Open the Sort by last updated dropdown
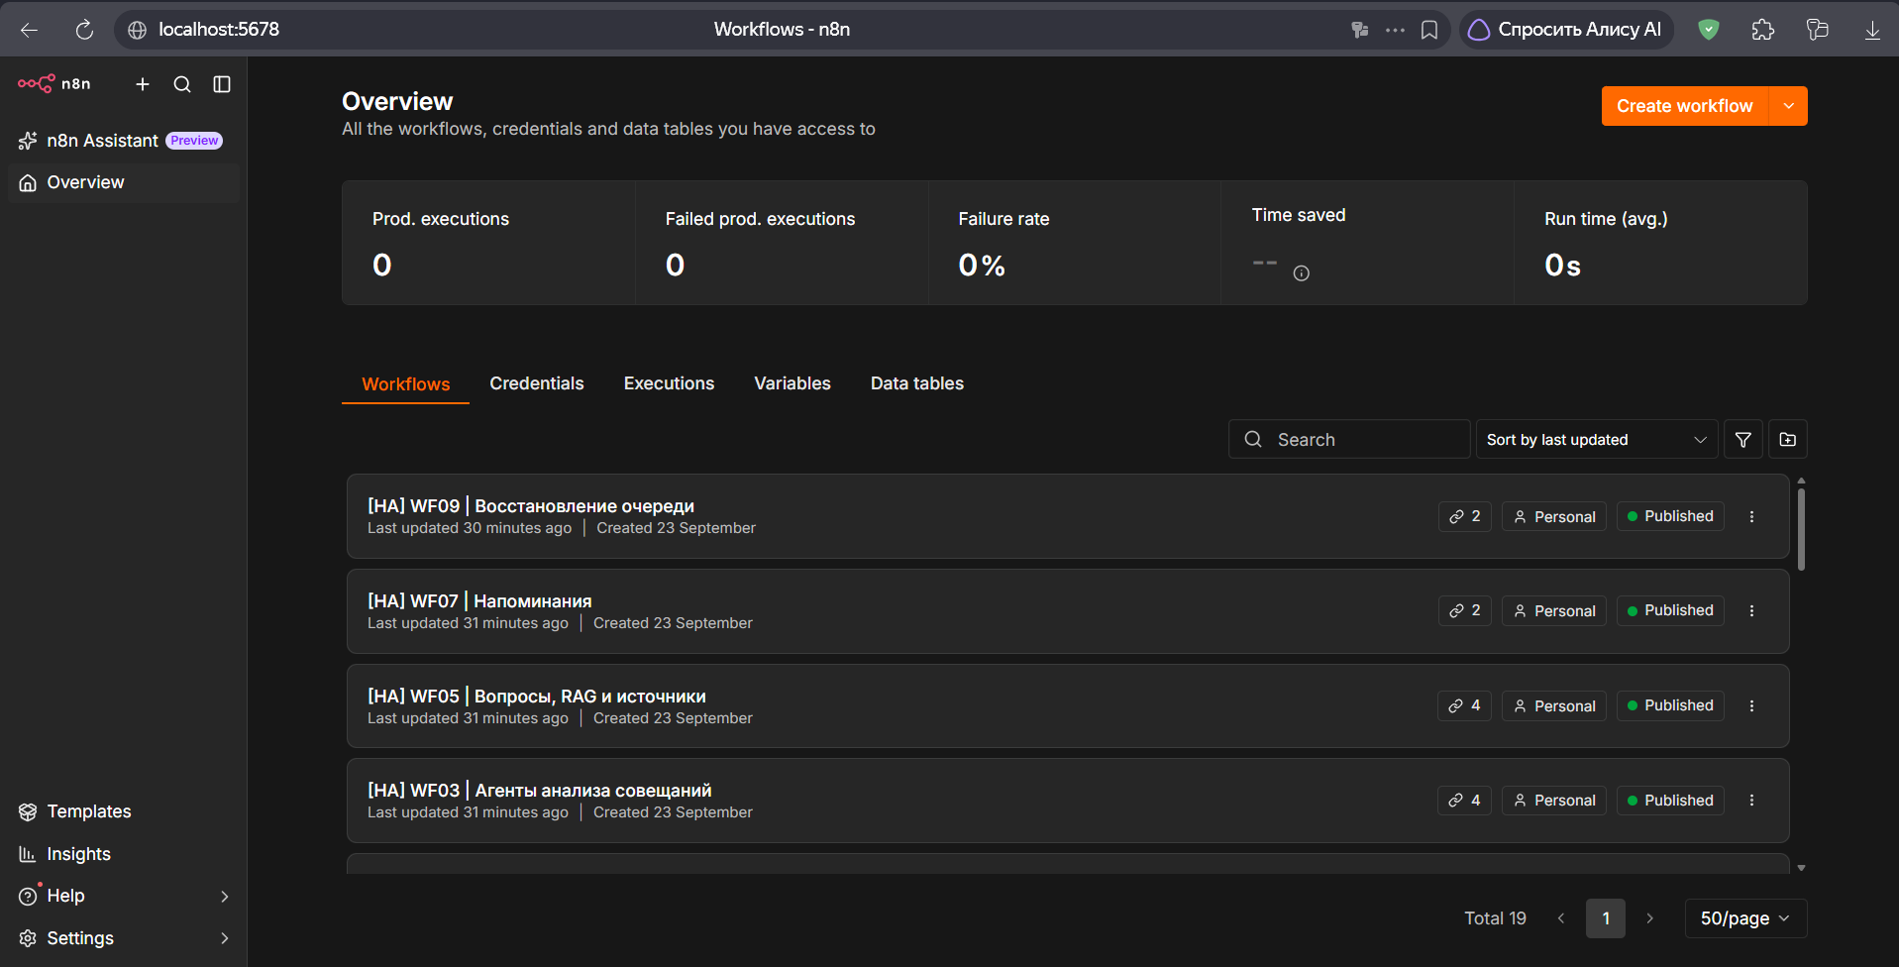The image size is (1899, 967). click(1597, 439)
